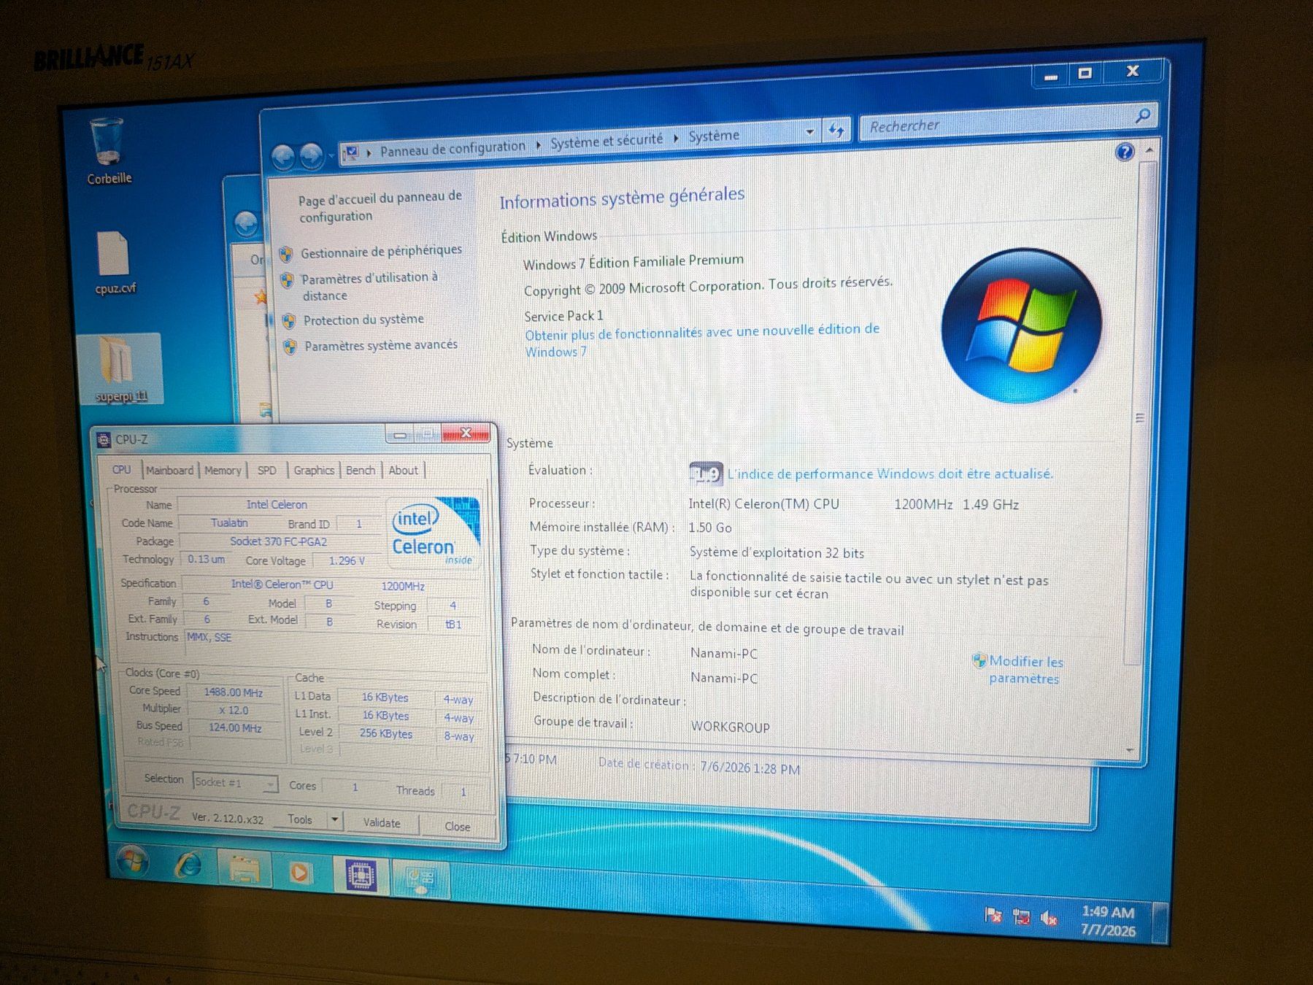
Task: Click the CPU-Z title bar icon
Action: tap(104, 439)
